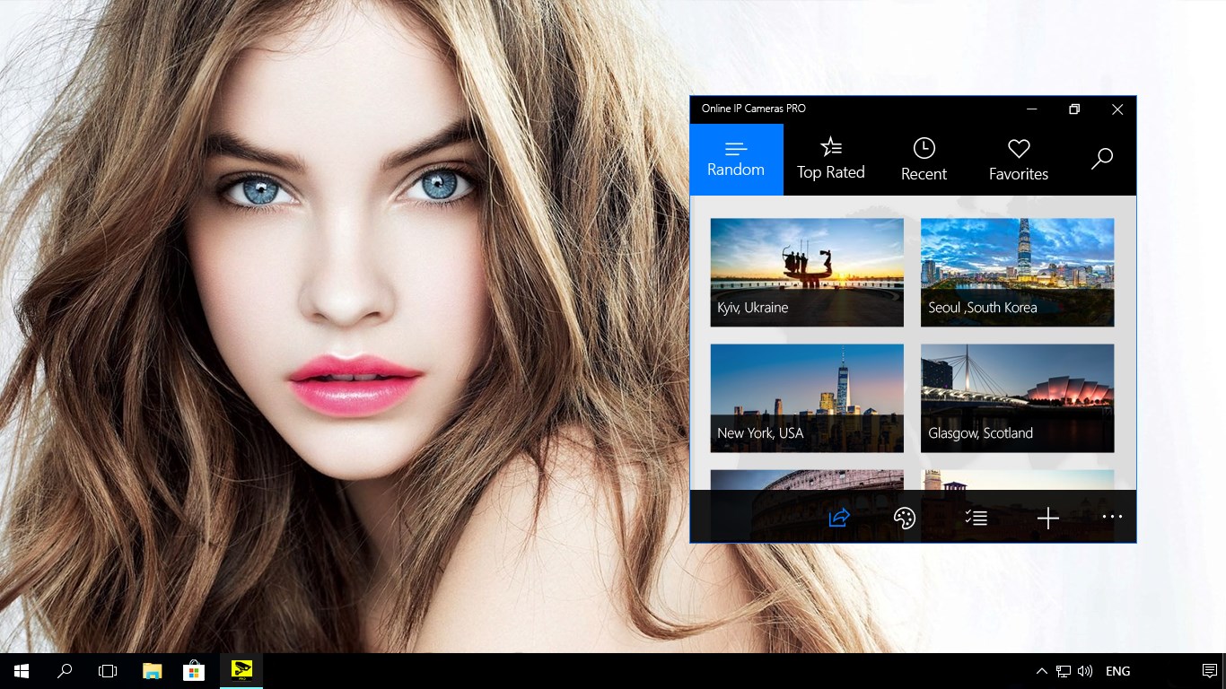Open the Share panel icon

coord(837,518)
